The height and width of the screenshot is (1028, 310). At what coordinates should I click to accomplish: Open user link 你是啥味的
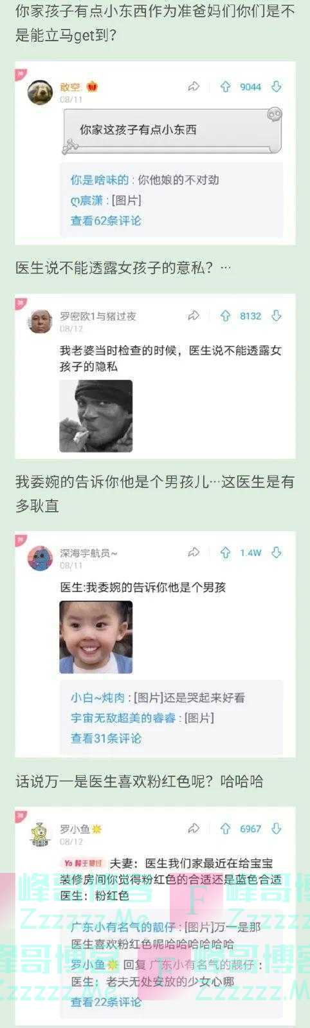[x=99, y=180]
